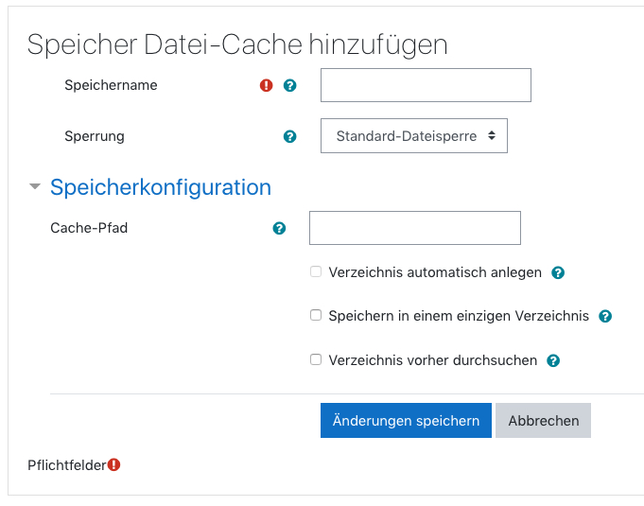Click the Speicherkonfiguration heading link
The height and width of the screenshot is (506, 644).
(161, 187)
